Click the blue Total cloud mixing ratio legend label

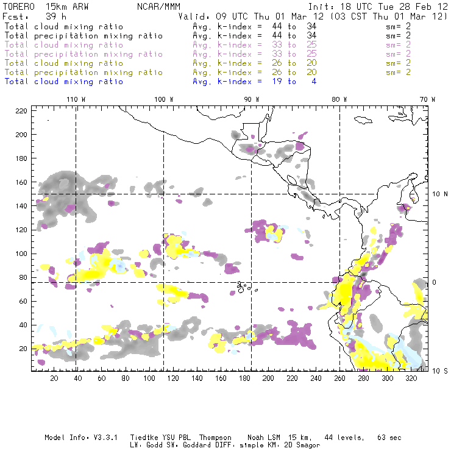tap(64, 82)
